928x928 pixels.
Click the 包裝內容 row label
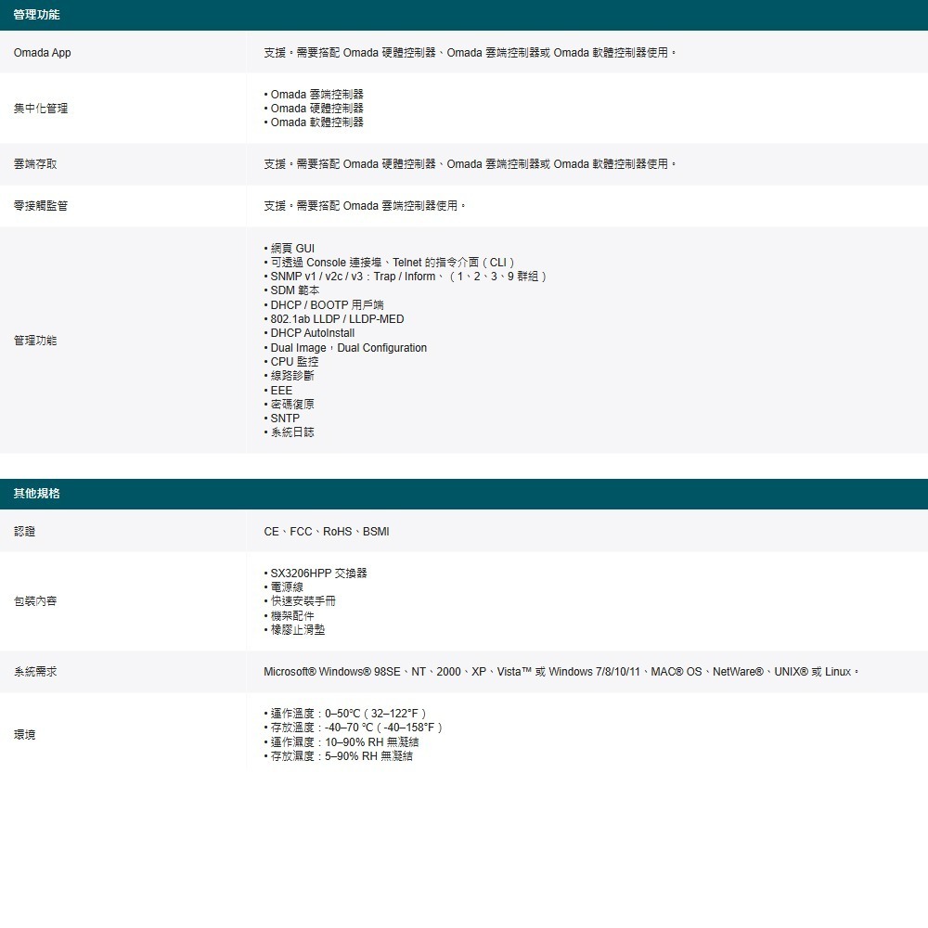pyautogui.click(x=35, y=601)
